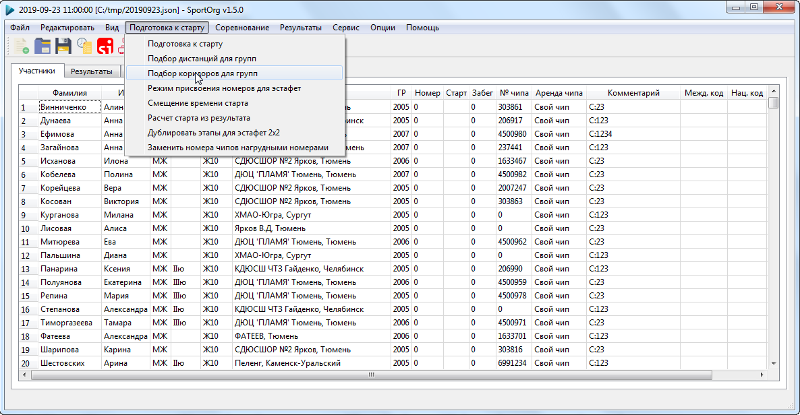
Task: Click the name cell Екатерина
Action: (x=125, y=282)
